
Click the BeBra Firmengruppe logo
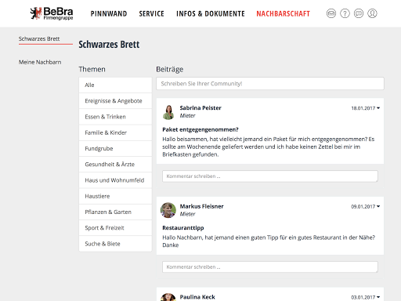tap(52, 13)
